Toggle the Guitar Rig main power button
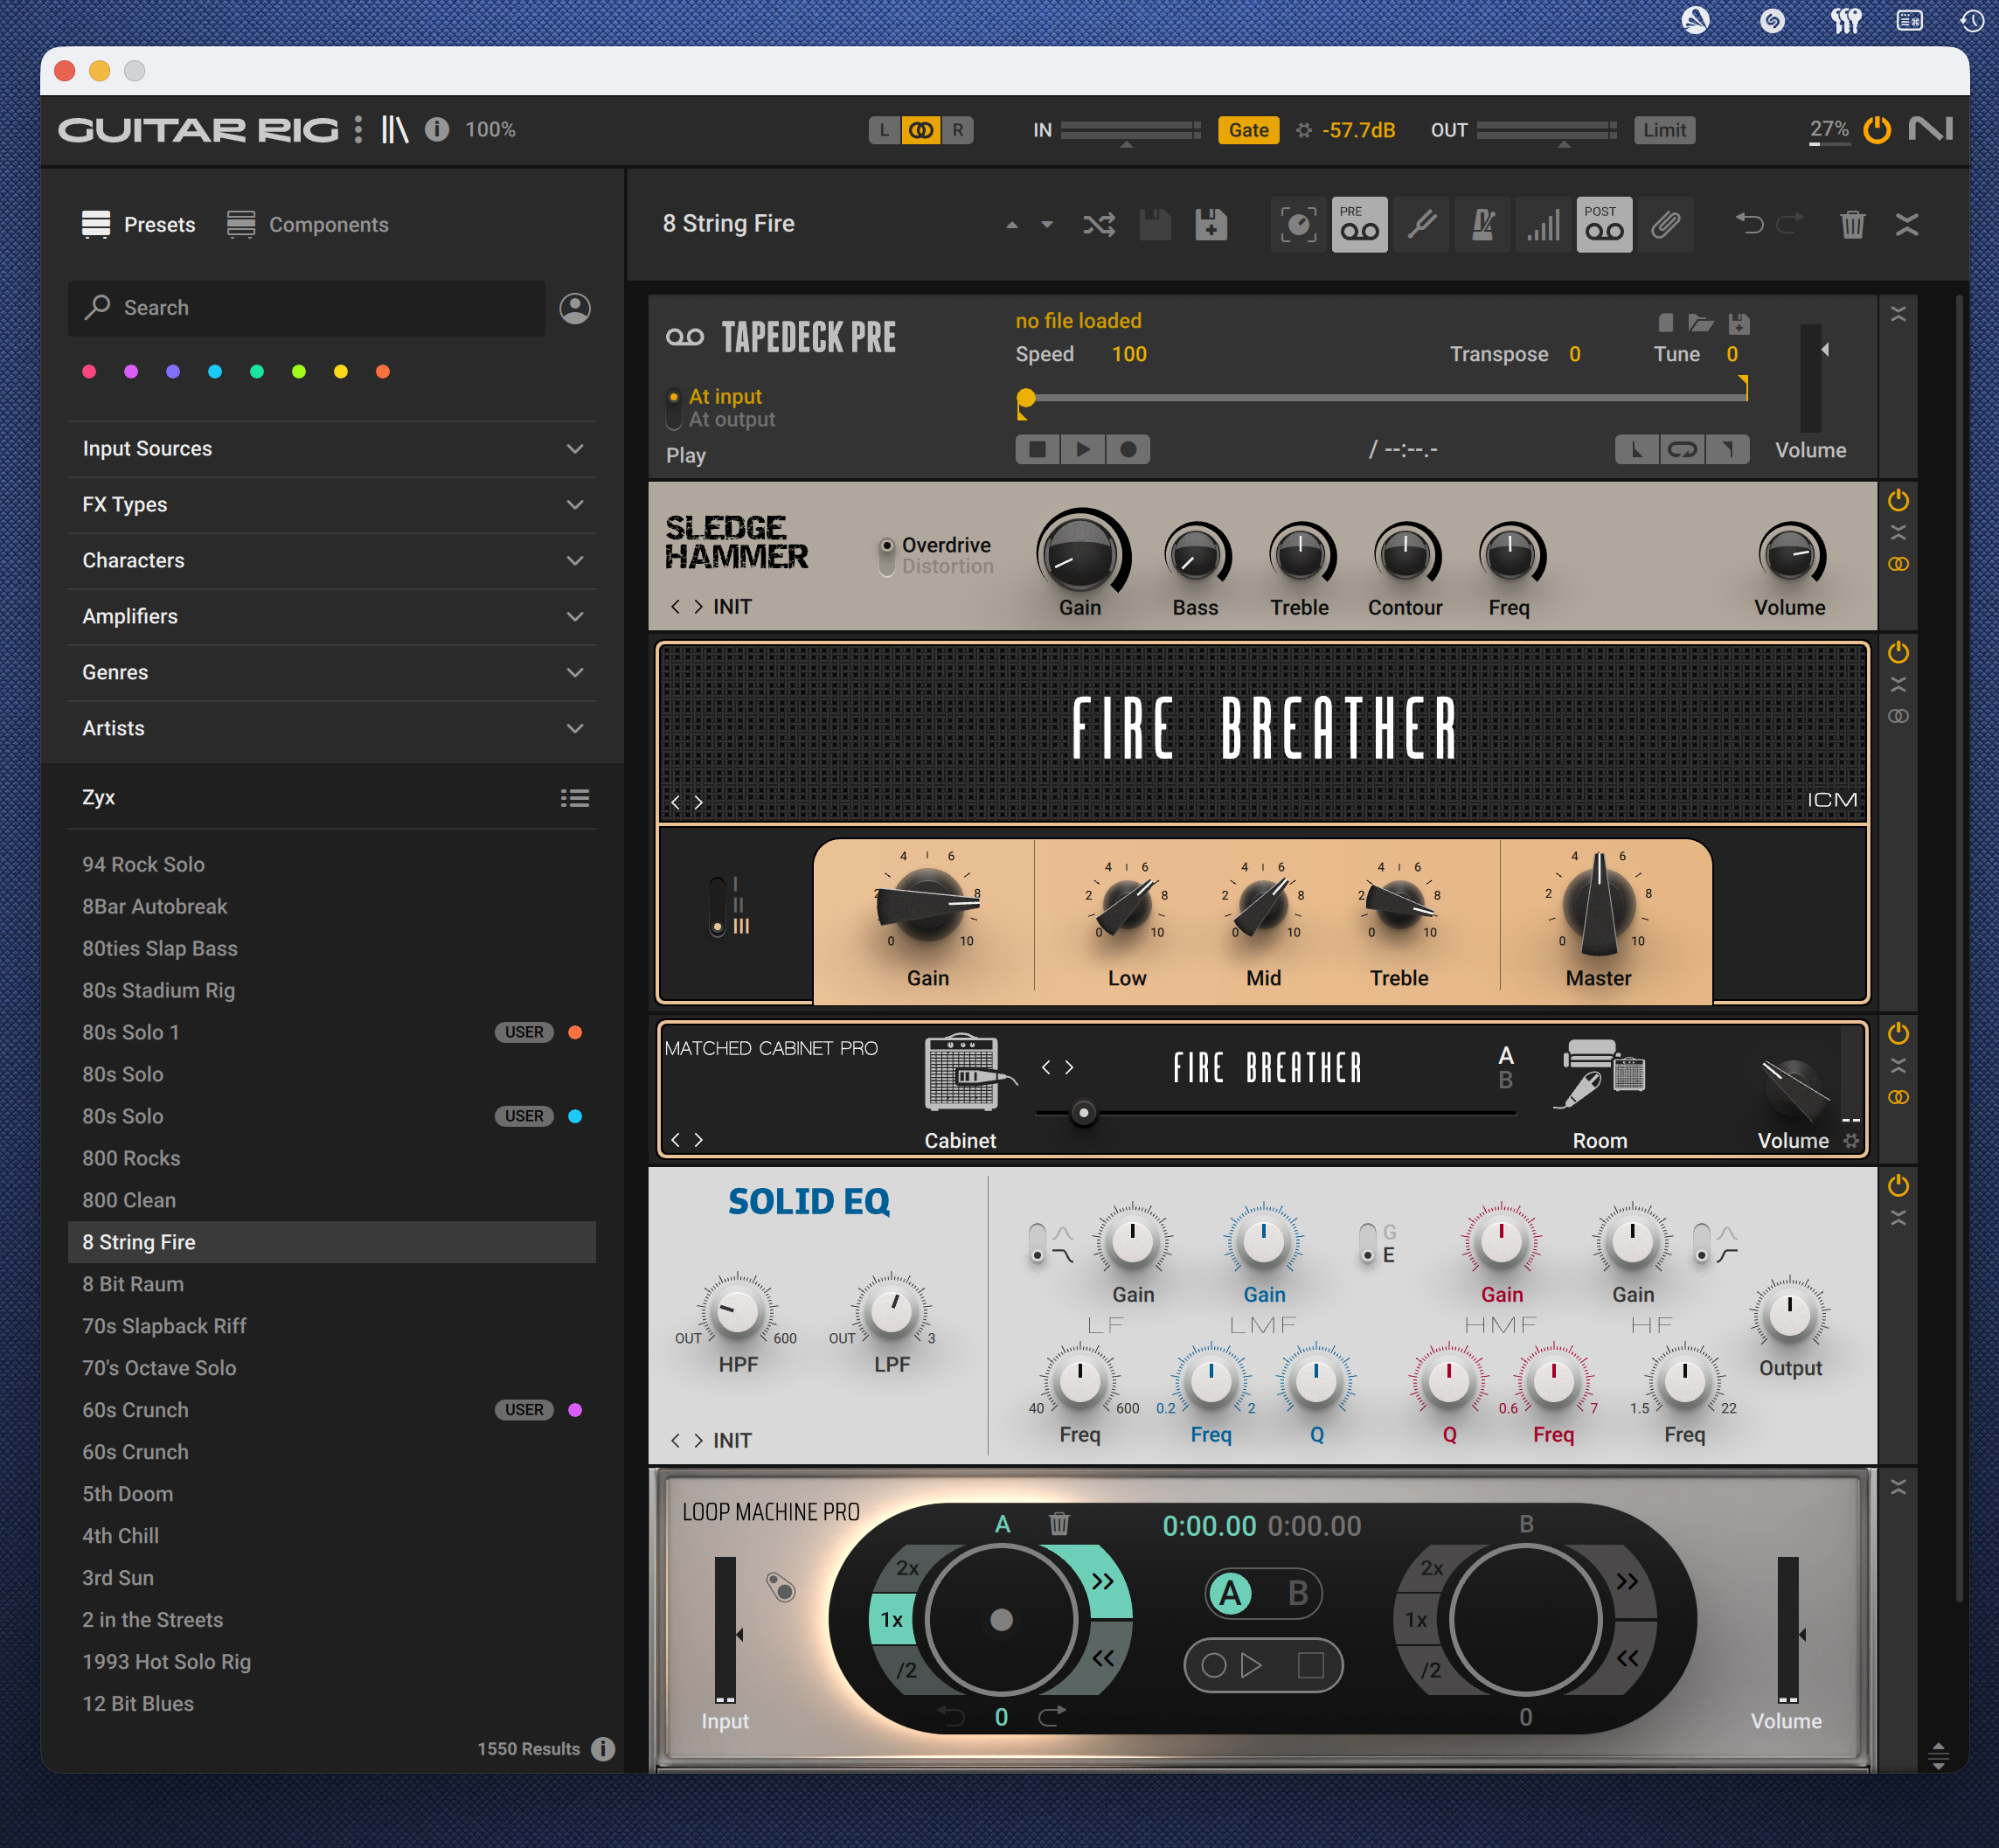1999x1848 pixels. (1877, 129)
